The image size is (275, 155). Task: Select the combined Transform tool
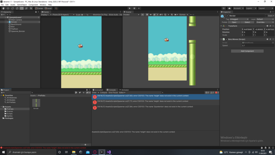coord(26,8)
